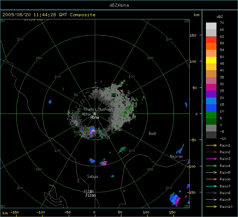Click the Rain10 legend text
The height and width of the screenshot is (217, 238).
point(226,206)
